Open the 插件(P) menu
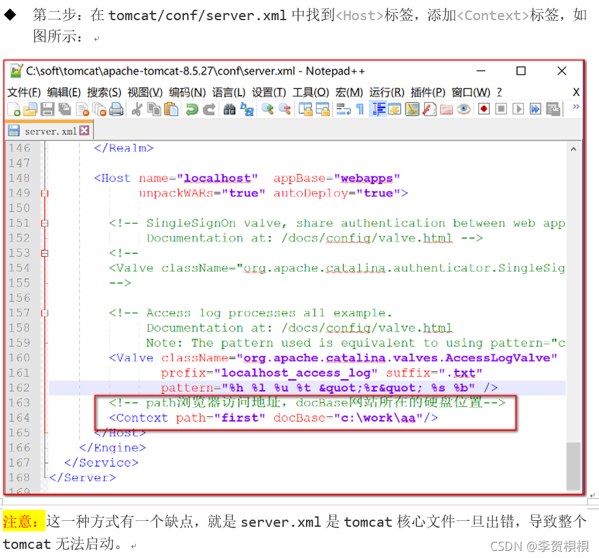599x558 pixels. click(428, 92)
